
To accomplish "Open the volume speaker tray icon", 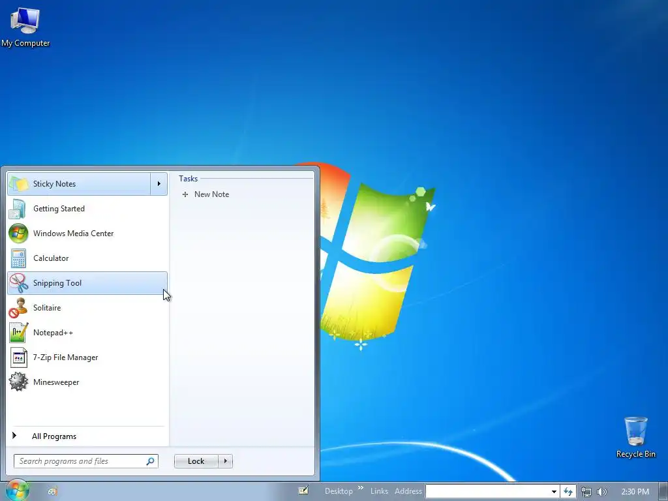I will (x=602, y=492).
